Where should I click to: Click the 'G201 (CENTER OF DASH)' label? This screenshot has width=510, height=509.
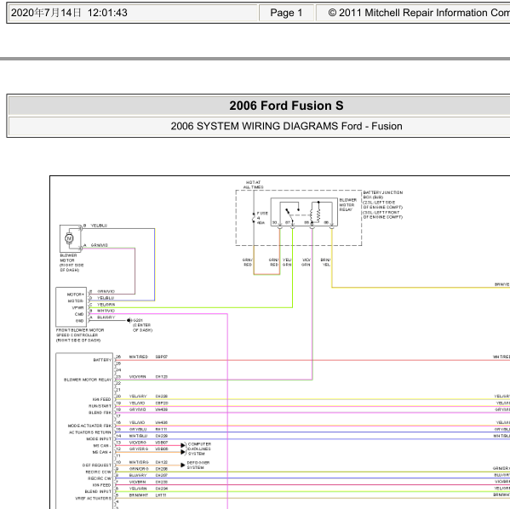click(142, 325)
